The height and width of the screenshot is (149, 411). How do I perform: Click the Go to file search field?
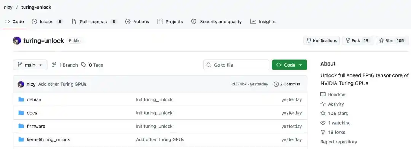pos(236,65)
